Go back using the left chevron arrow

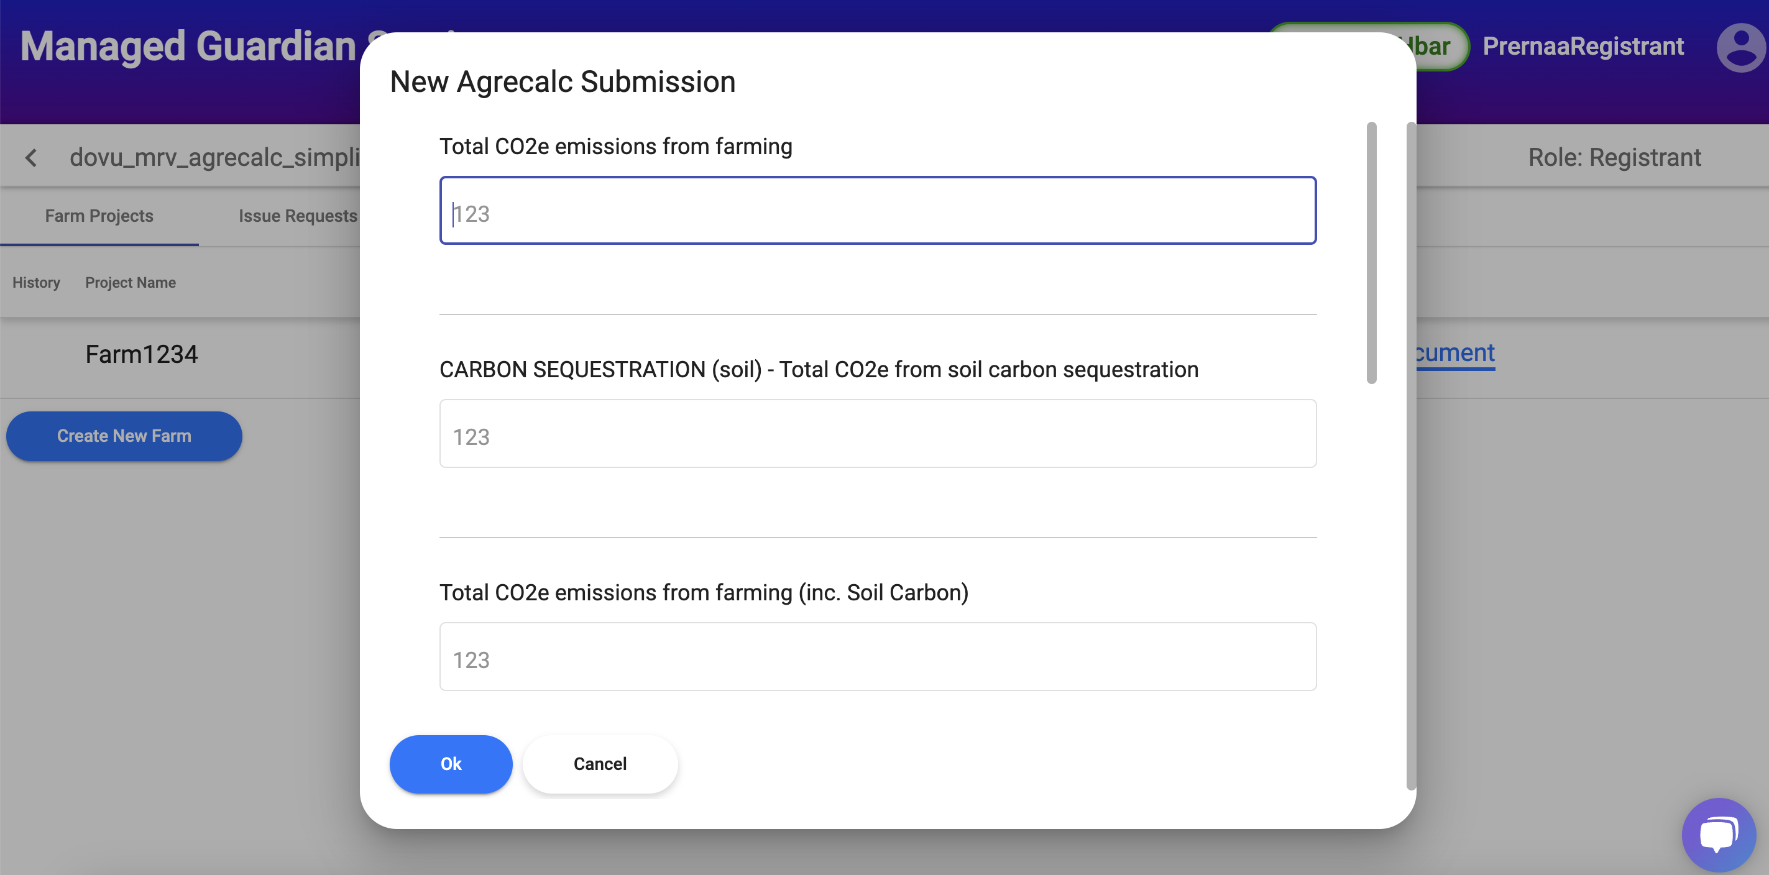coord(31,158)
